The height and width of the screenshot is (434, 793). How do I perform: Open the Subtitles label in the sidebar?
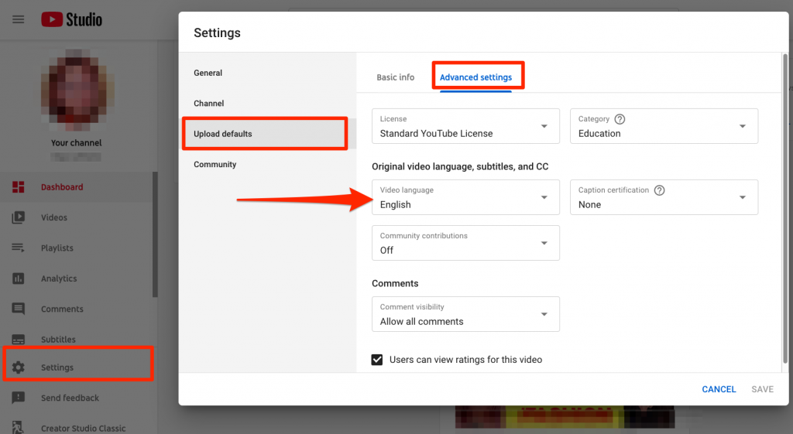(58, 340)
